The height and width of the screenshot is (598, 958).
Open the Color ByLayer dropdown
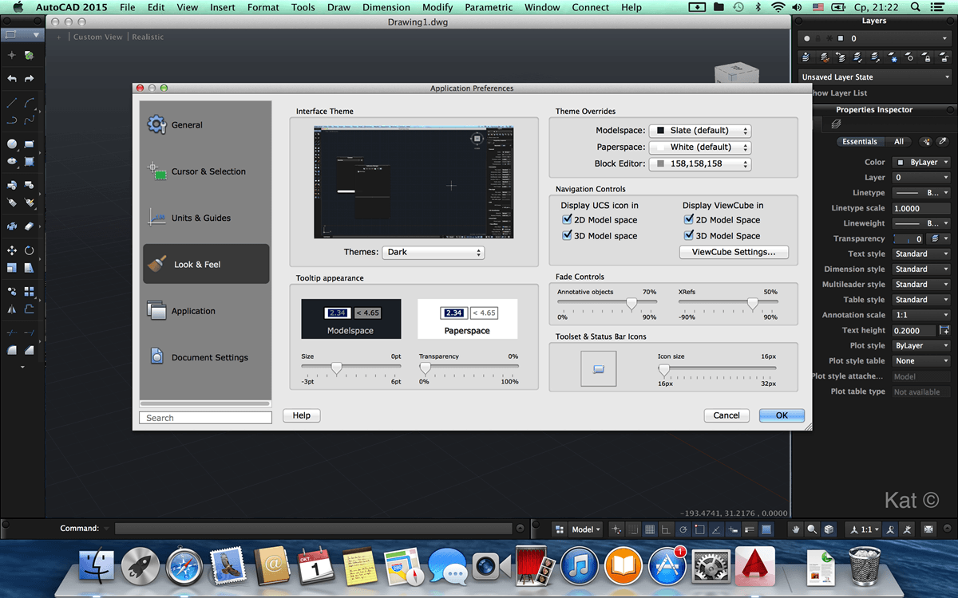coord(921,162)
